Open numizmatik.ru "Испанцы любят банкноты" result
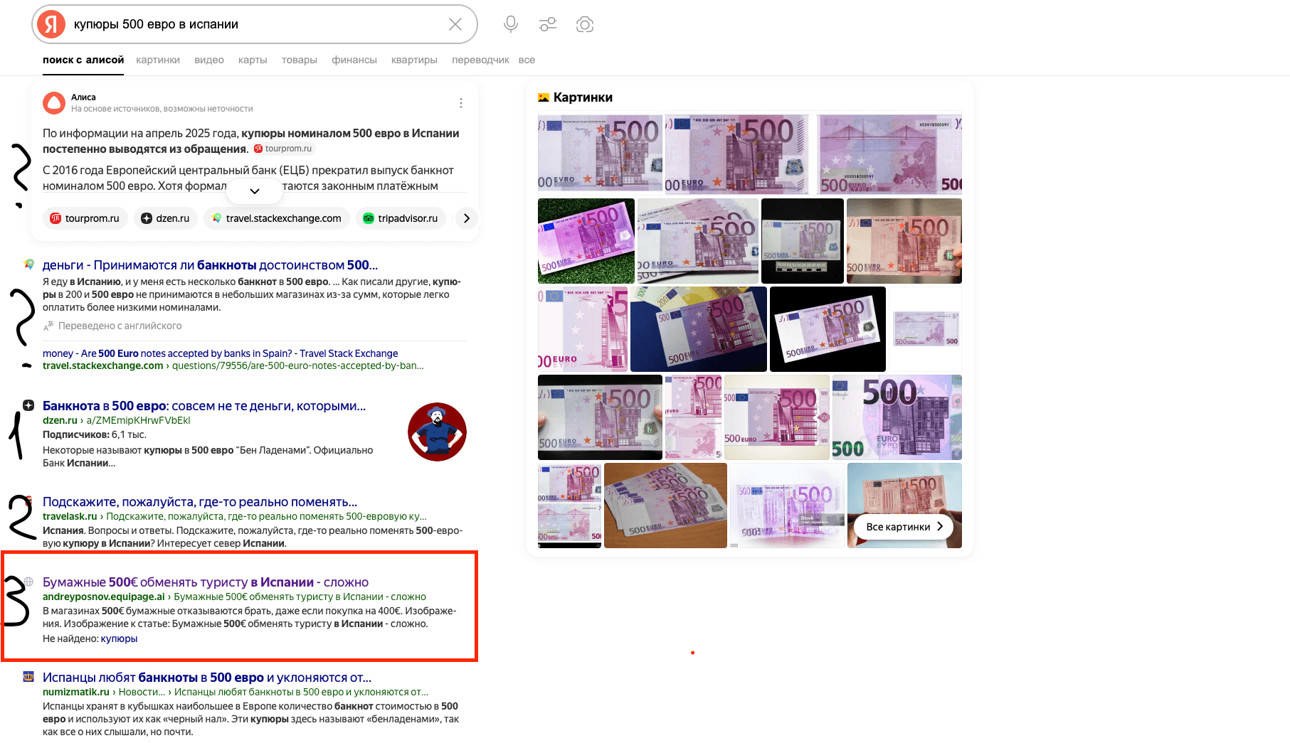Image resolution: width=1290 pixels, height=743 pixels. point(207,678)
